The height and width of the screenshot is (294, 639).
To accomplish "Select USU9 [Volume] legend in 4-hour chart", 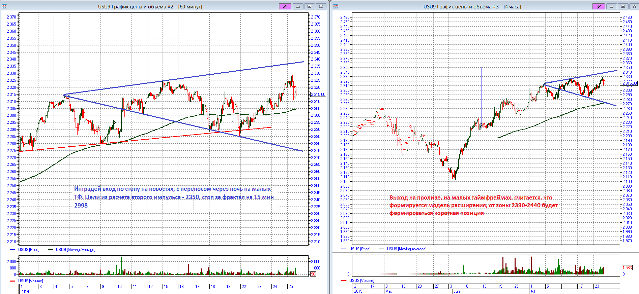I will [x=361, y=281].
